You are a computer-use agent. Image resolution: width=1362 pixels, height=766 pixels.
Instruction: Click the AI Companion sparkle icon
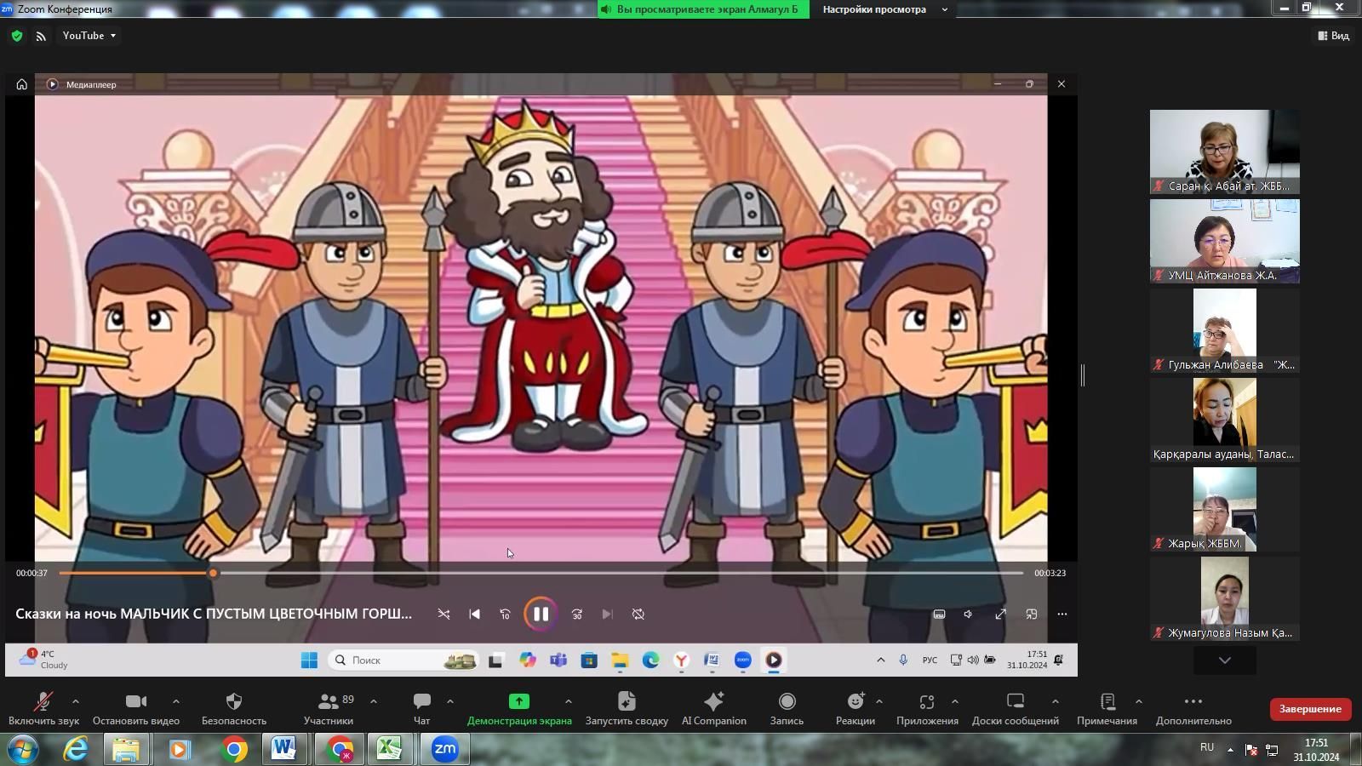(x=713, y=701)
